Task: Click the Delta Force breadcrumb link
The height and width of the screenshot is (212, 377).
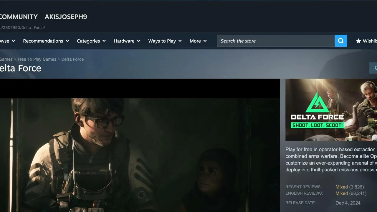Action: [x=72, y=59]
